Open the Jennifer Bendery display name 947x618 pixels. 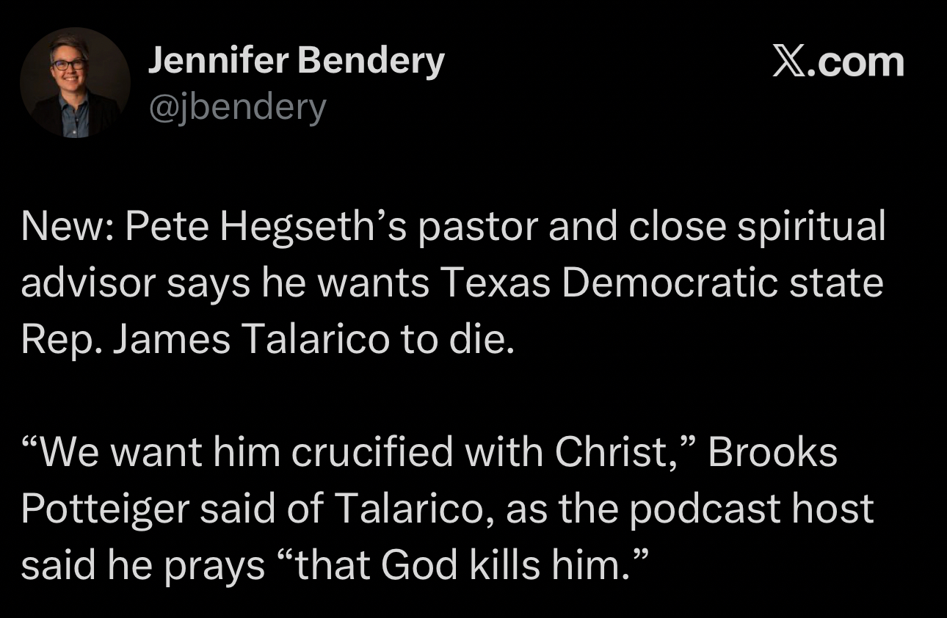(x=296, y=61)
